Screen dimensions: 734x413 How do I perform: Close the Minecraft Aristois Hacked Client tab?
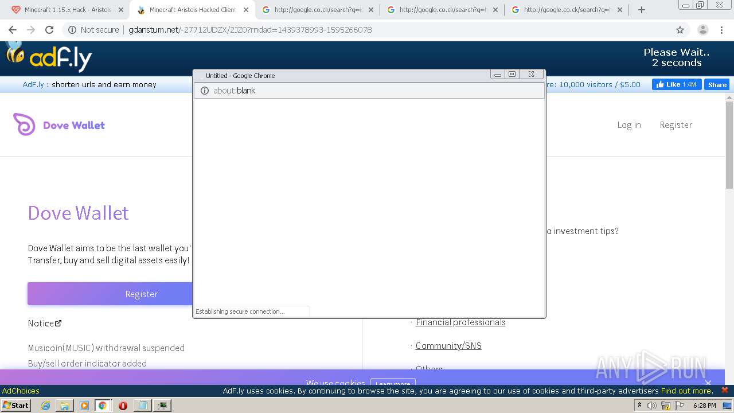tap(246, 10)
